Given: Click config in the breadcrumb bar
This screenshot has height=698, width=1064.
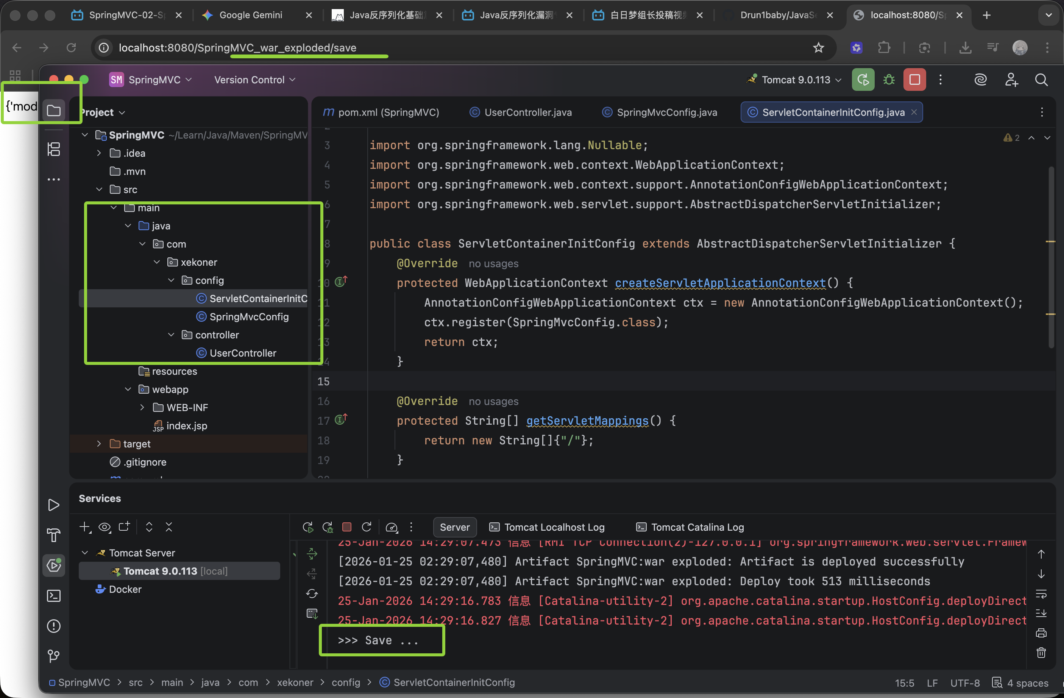Looking at the screenshot, I should coord(346,682).
